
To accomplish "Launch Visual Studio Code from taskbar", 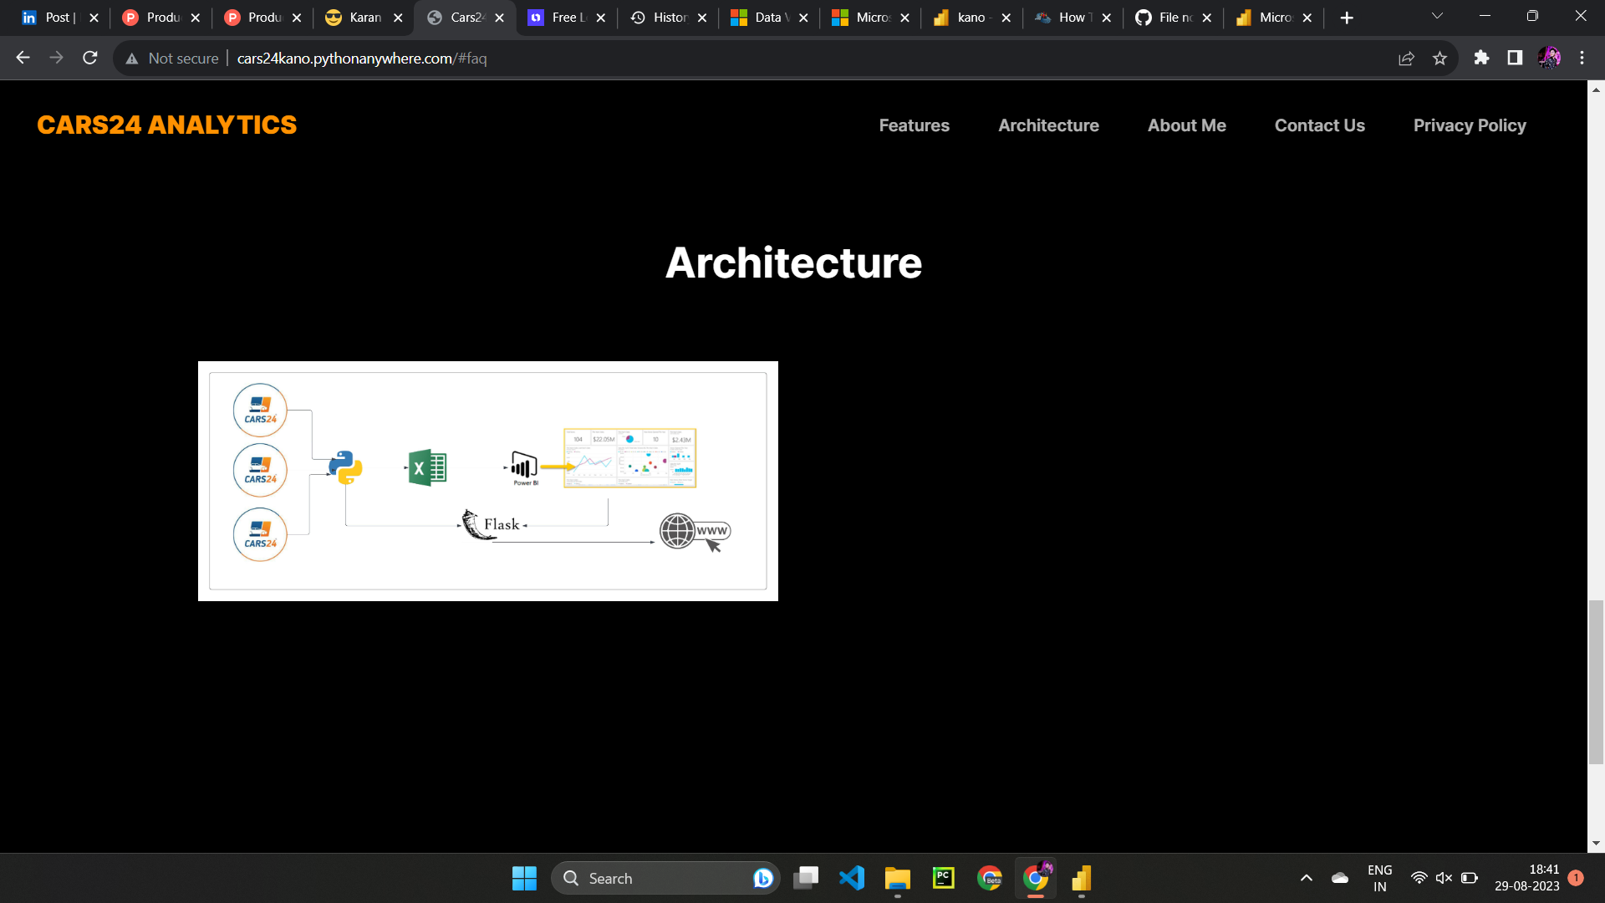I will tap(851, 878).
